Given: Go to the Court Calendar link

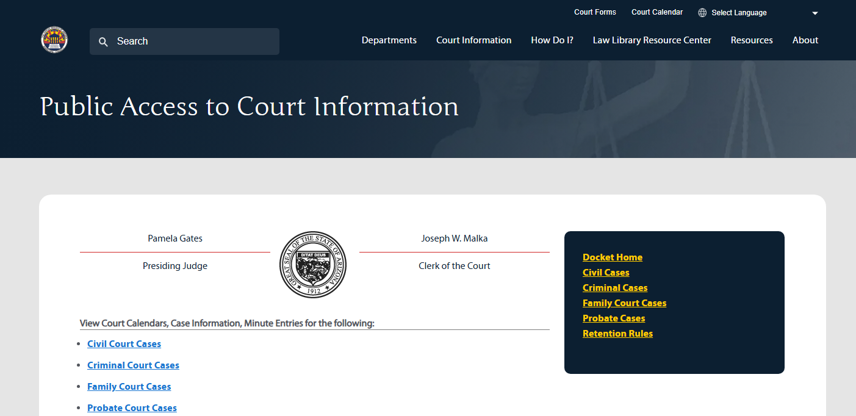Looking at the screenshot, I should click(x=656, y=12).
